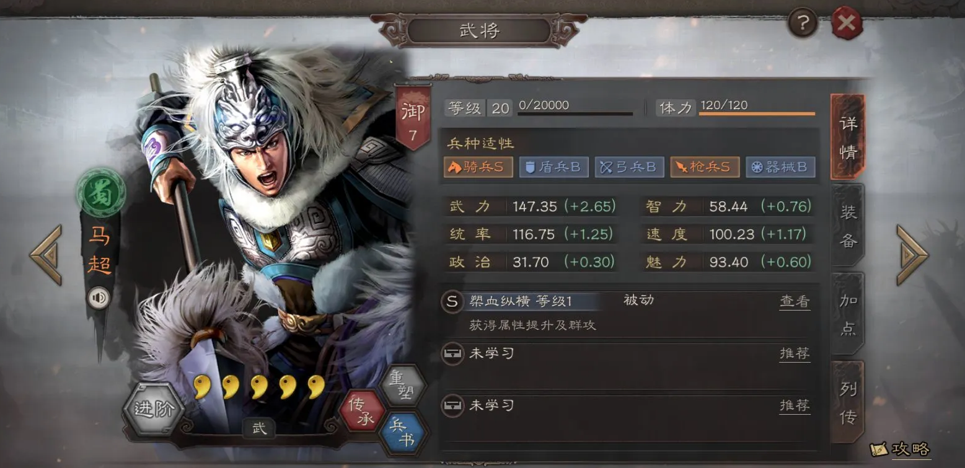Open the help question mark icon
Viewport: 965px width, 468px height.
point(803,24)
